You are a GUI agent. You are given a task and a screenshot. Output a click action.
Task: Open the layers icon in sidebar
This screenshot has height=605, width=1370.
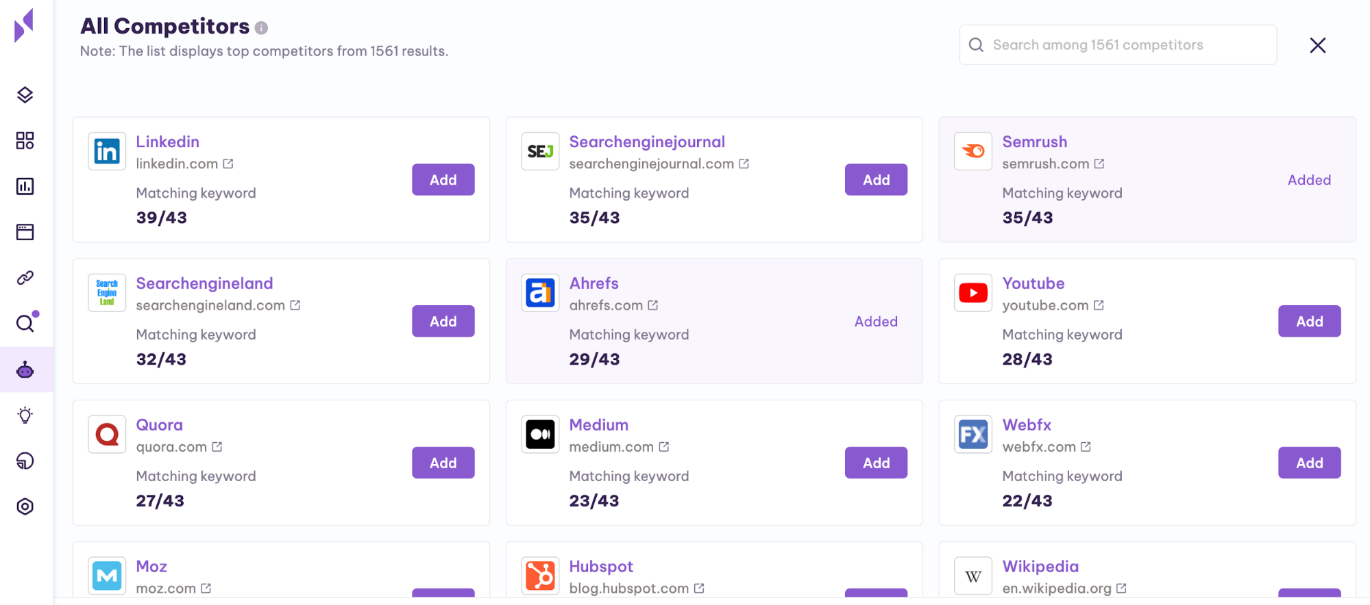point(25,95)
